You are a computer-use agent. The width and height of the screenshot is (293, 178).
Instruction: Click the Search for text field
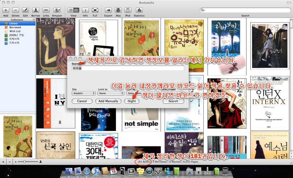click(x=128, y=68)
